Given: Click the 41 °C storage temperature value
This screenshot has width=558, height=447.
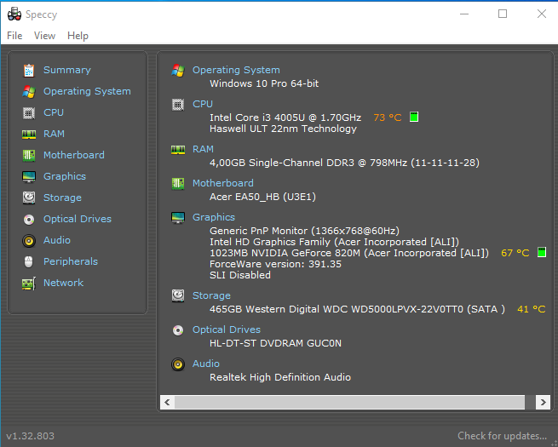Looking at the screenshot, I should [x=532, y=309].
